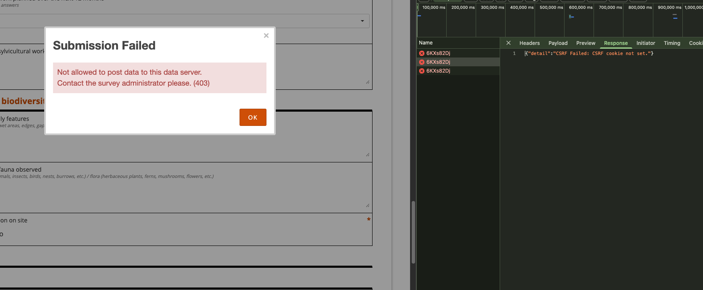Click the 600,000 ms timeline request marker
Screen dimensions: 703x290
point(571,17)
